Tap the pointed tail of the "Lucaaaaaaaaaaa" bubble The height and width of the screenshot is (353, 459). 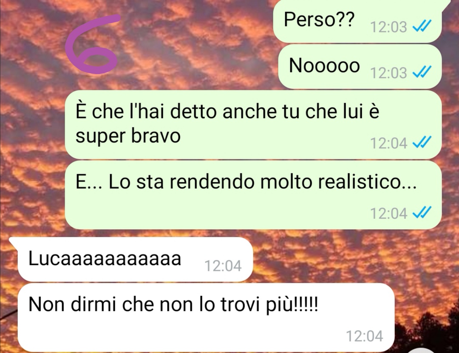coord(14,241)
